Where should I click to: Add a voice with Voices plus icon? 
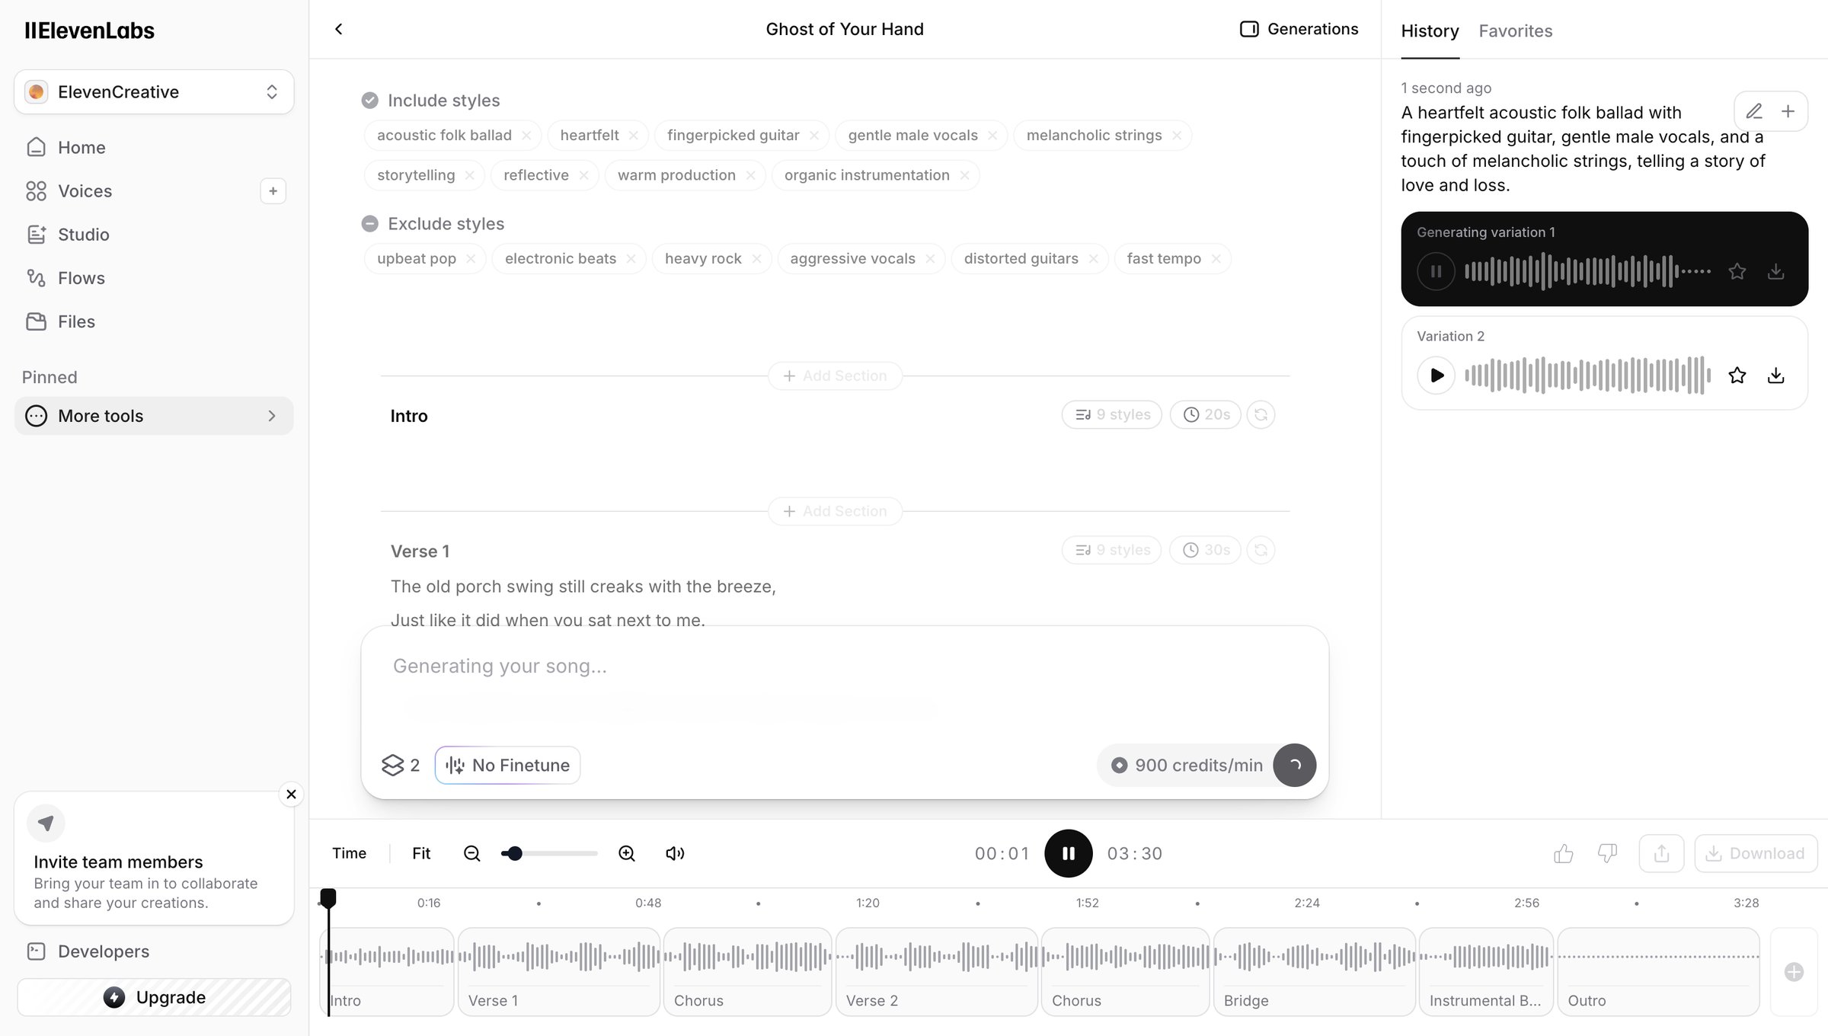click(x=273, y=190)
